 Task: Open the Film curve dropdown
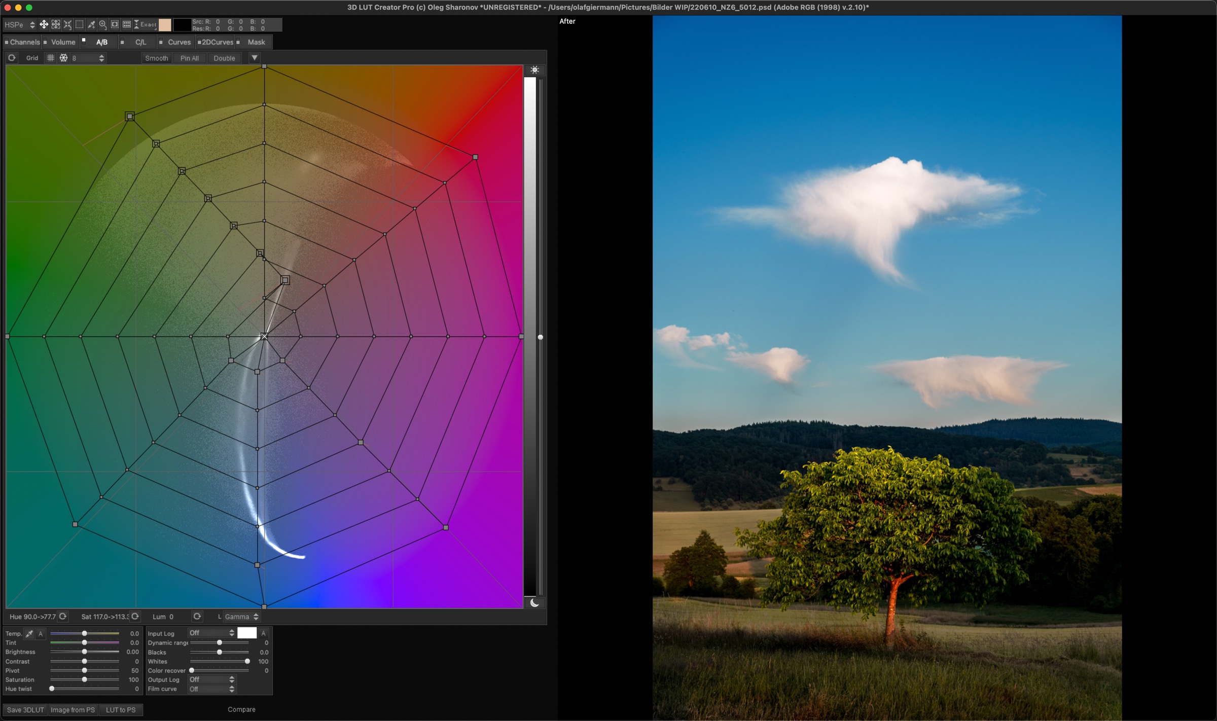click(211, 689)
